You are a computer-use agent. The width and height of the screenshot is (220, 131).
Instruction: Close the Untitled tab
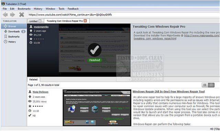[x=40, y=21]
